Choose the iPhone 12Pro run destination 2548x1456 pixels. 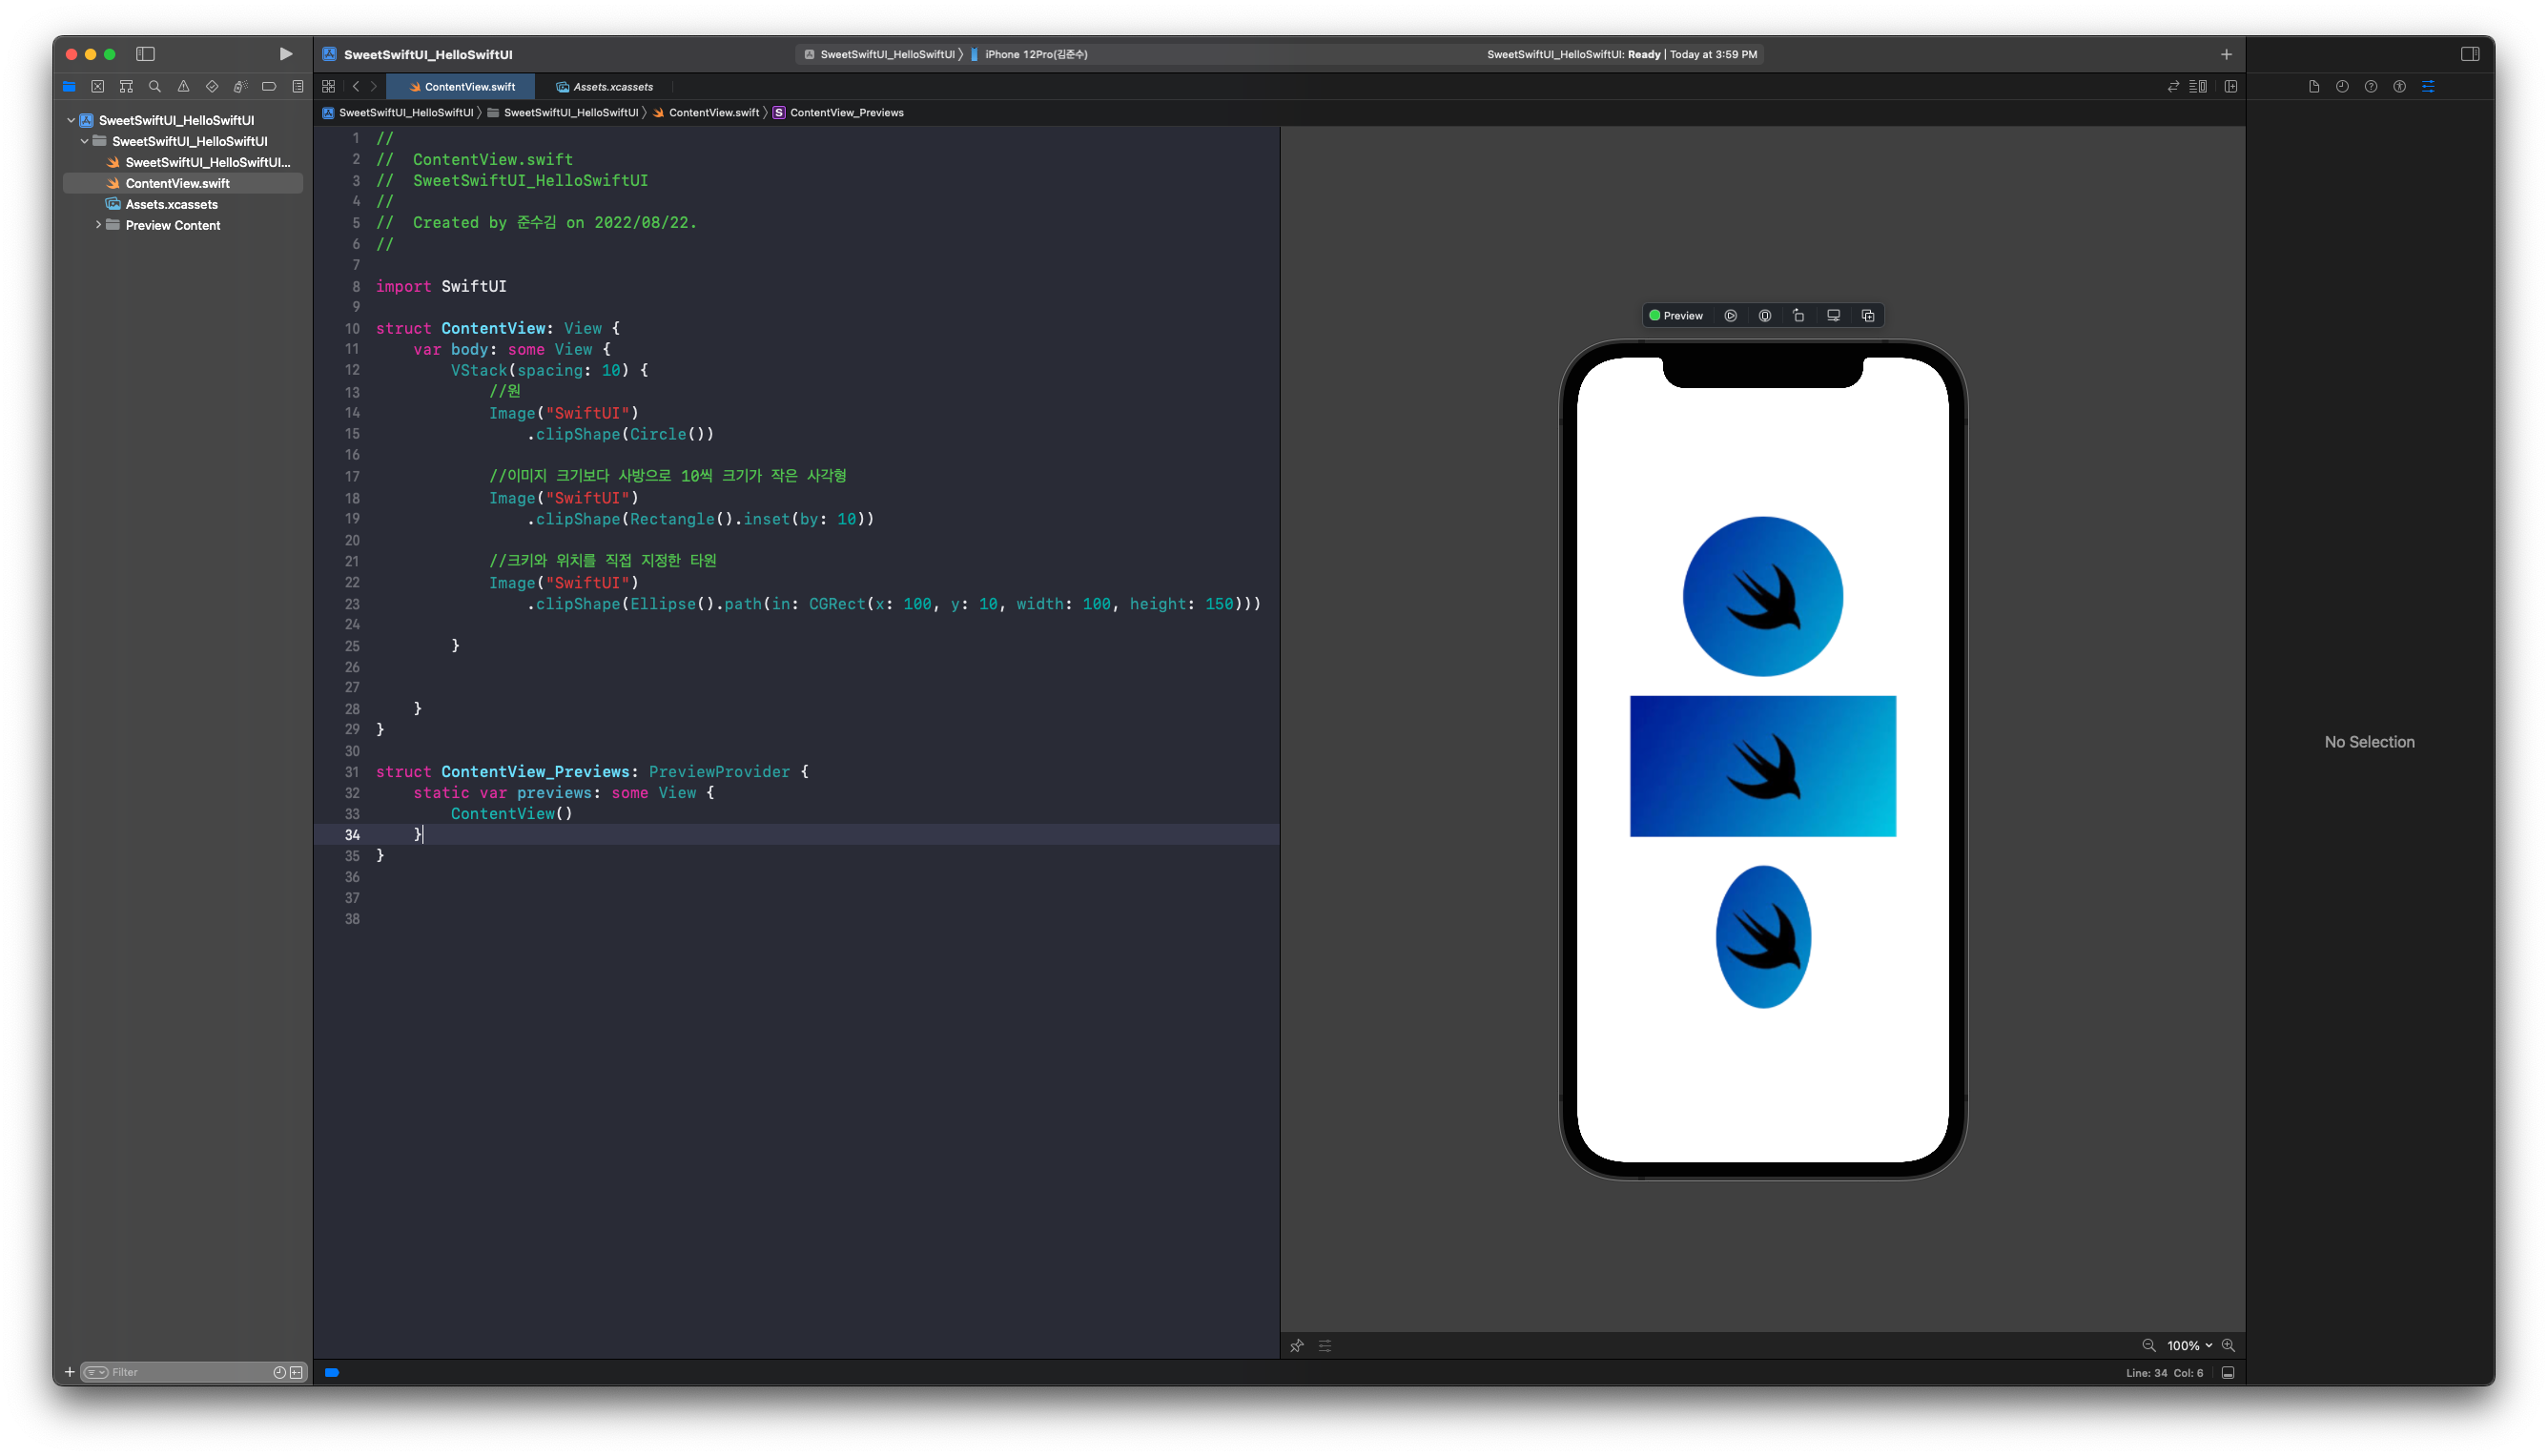click(1035, 54)
